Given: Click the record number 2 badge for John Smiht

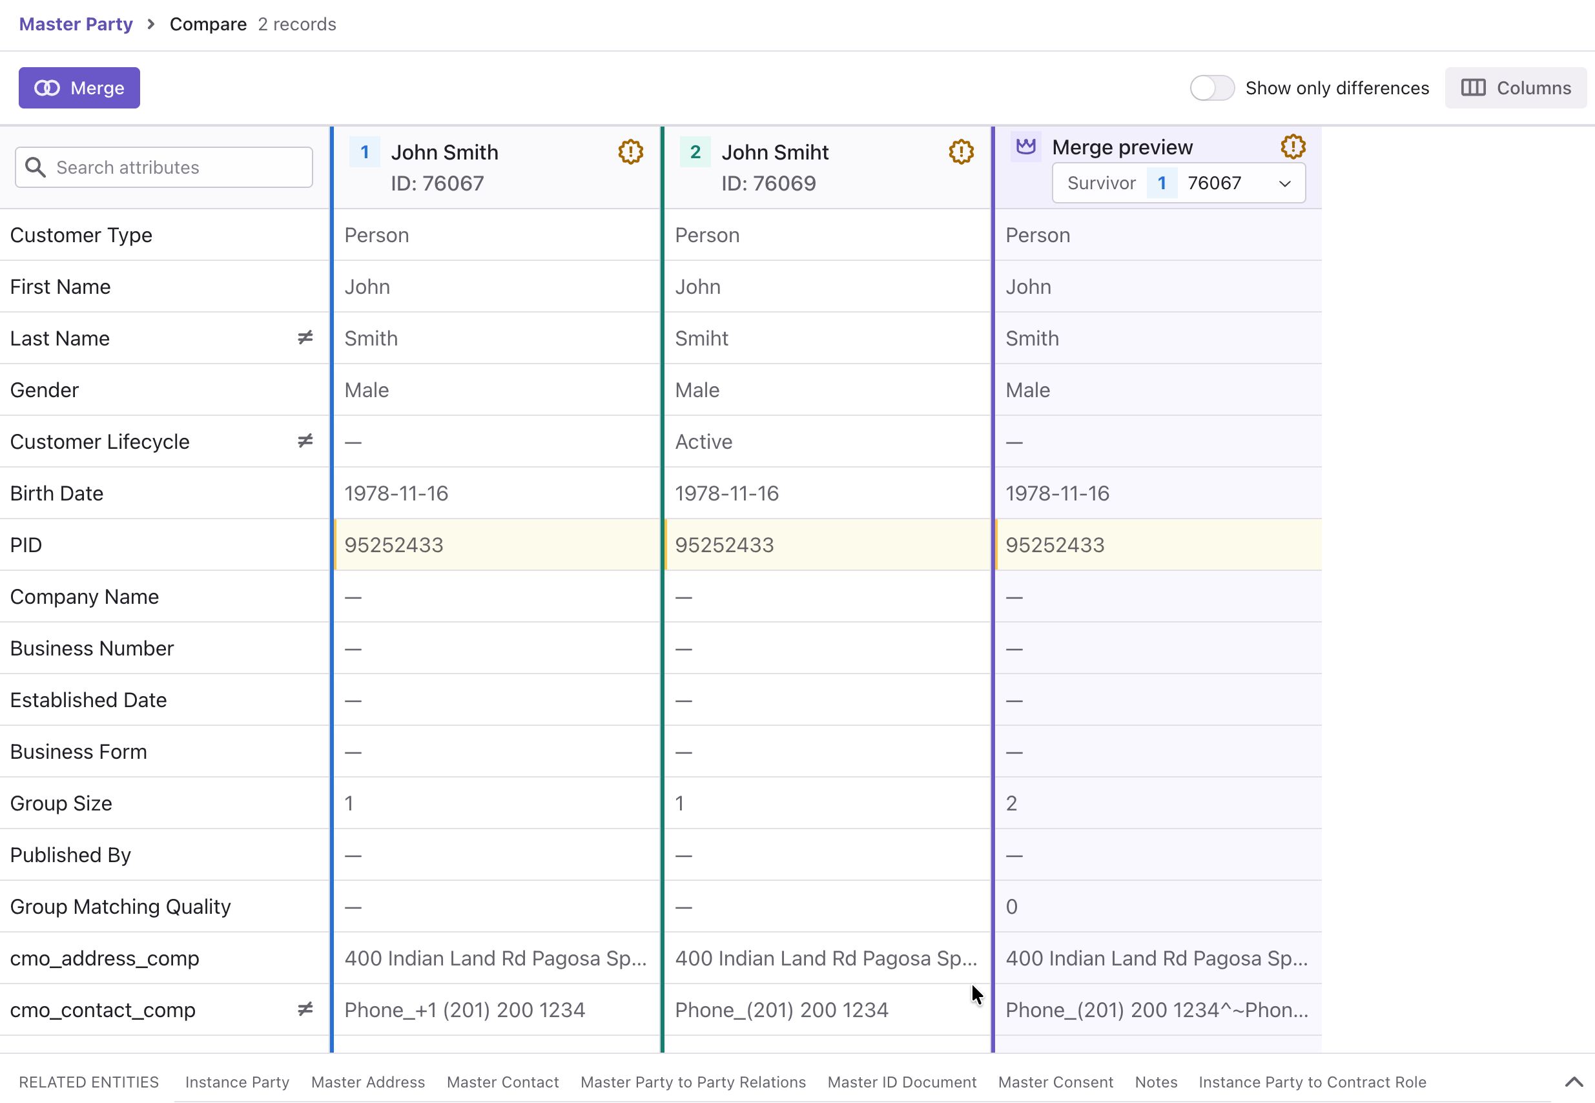Looking at the screenshot, I should (695, 152).
